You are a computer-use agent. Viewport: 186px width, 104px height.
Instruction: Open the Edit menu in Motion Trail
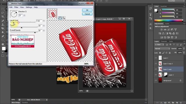point(11,7)
